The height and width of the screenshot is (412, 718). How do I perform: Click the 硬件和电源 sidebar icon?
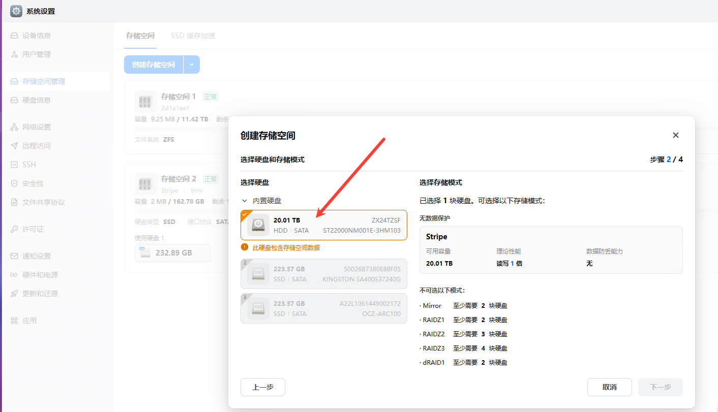click(14, 275)
